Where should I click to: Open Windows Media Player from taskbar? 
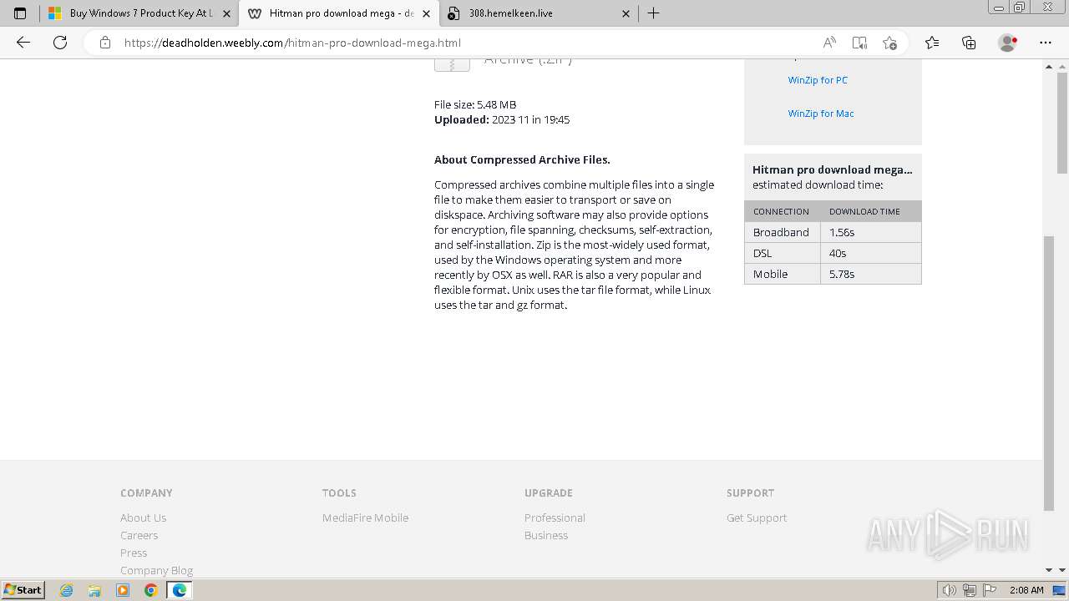123,590
